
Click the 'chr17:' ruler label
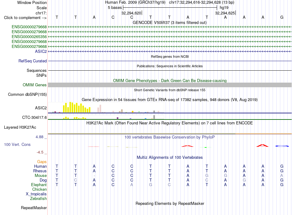pyautogui.click(x=41, y=13)
